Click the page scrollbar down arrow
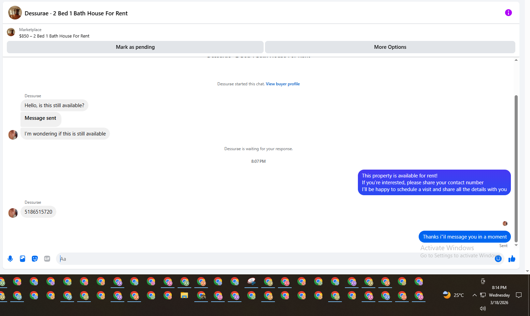Screen dimensions: 530x316 click(x=527, y=271)
